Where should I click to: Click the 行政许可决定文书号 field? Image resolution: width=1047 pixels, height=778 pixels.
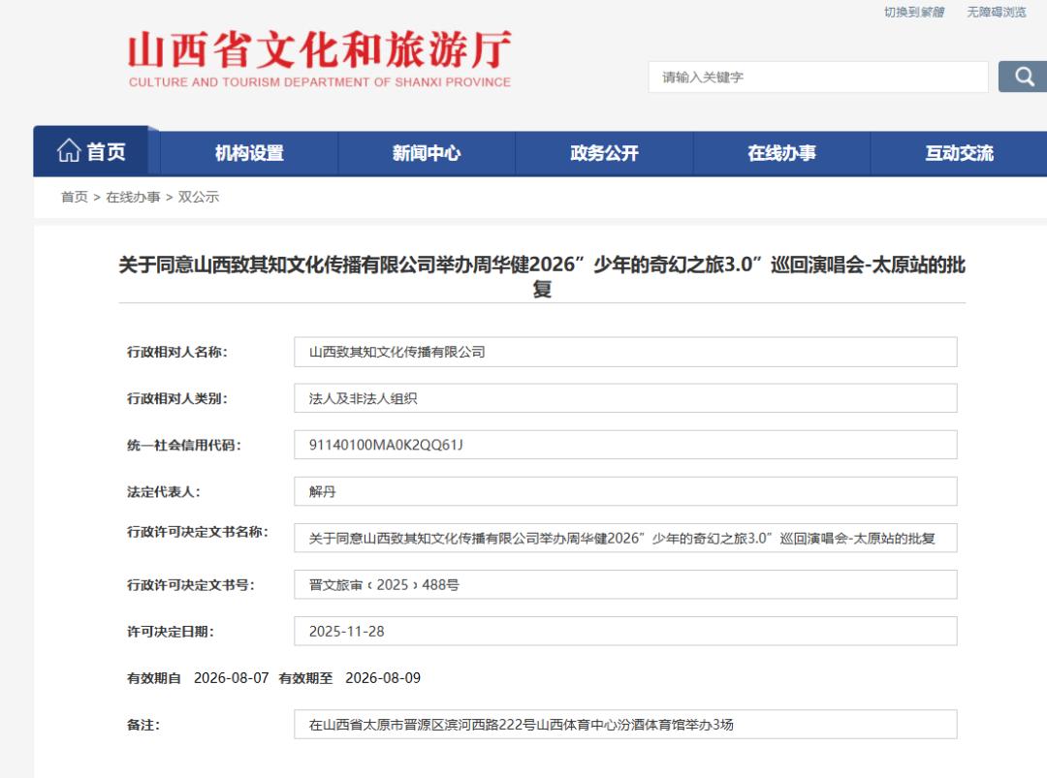625,584
